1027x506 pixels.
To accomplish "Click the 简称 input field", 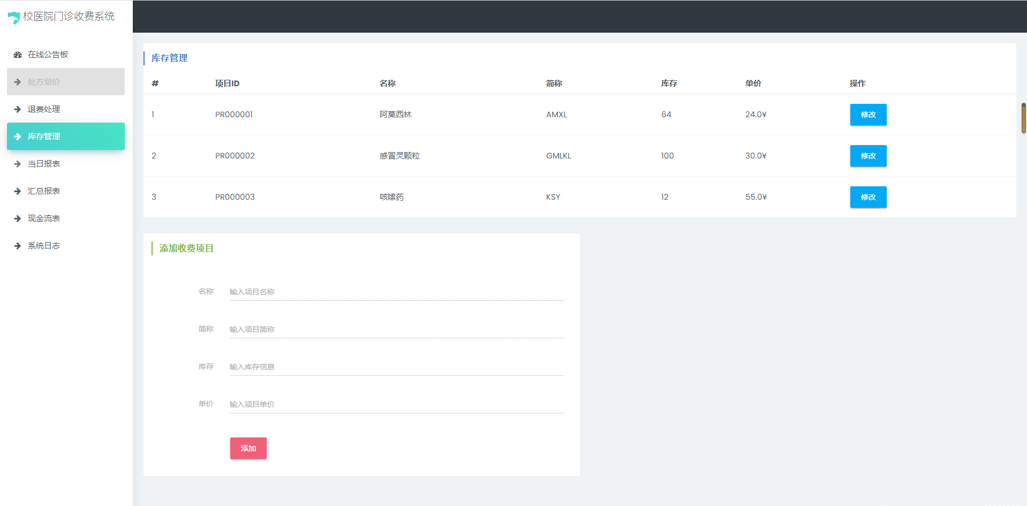I will 395,329.
